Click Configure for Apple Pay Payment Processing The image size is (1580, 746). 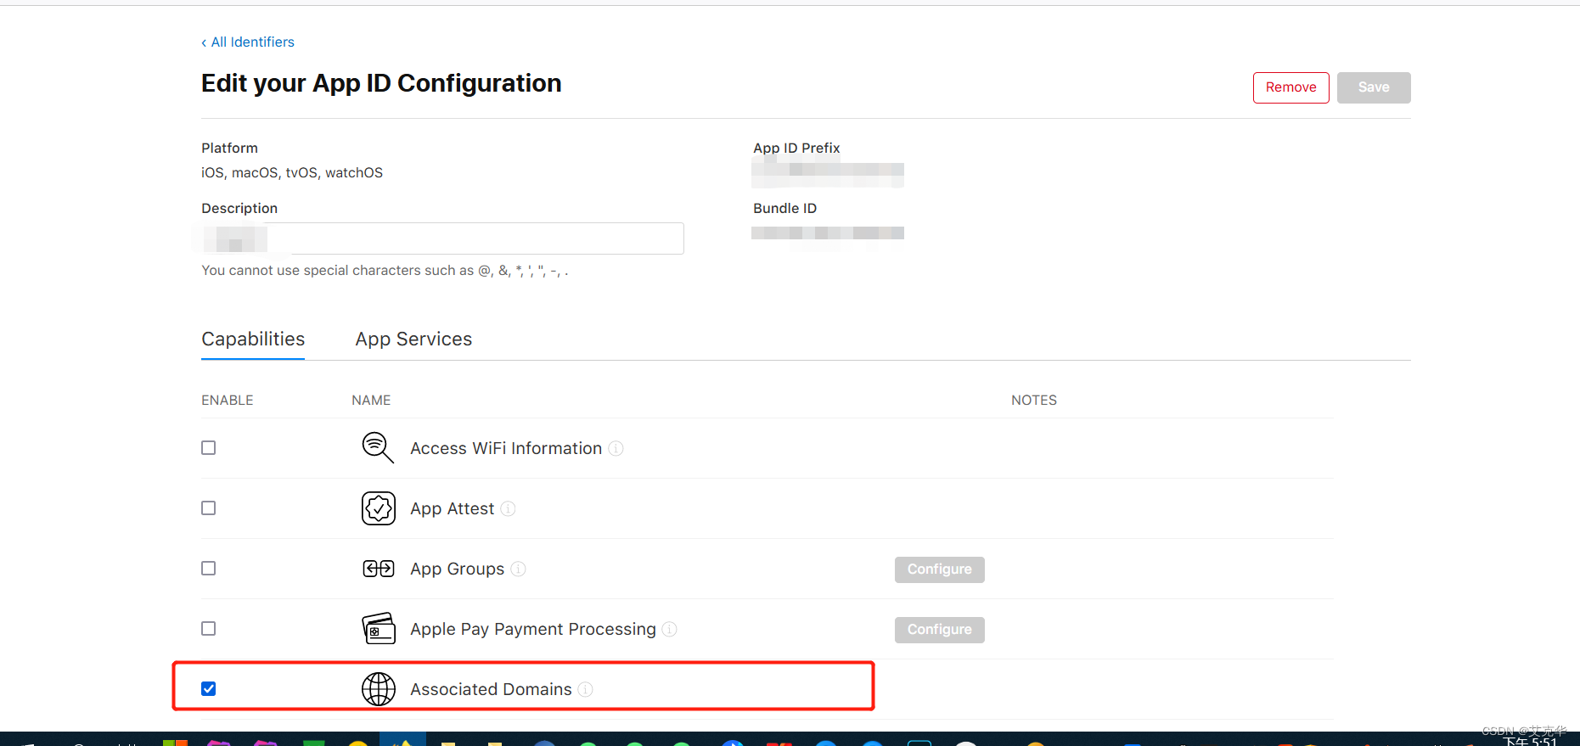939,630
